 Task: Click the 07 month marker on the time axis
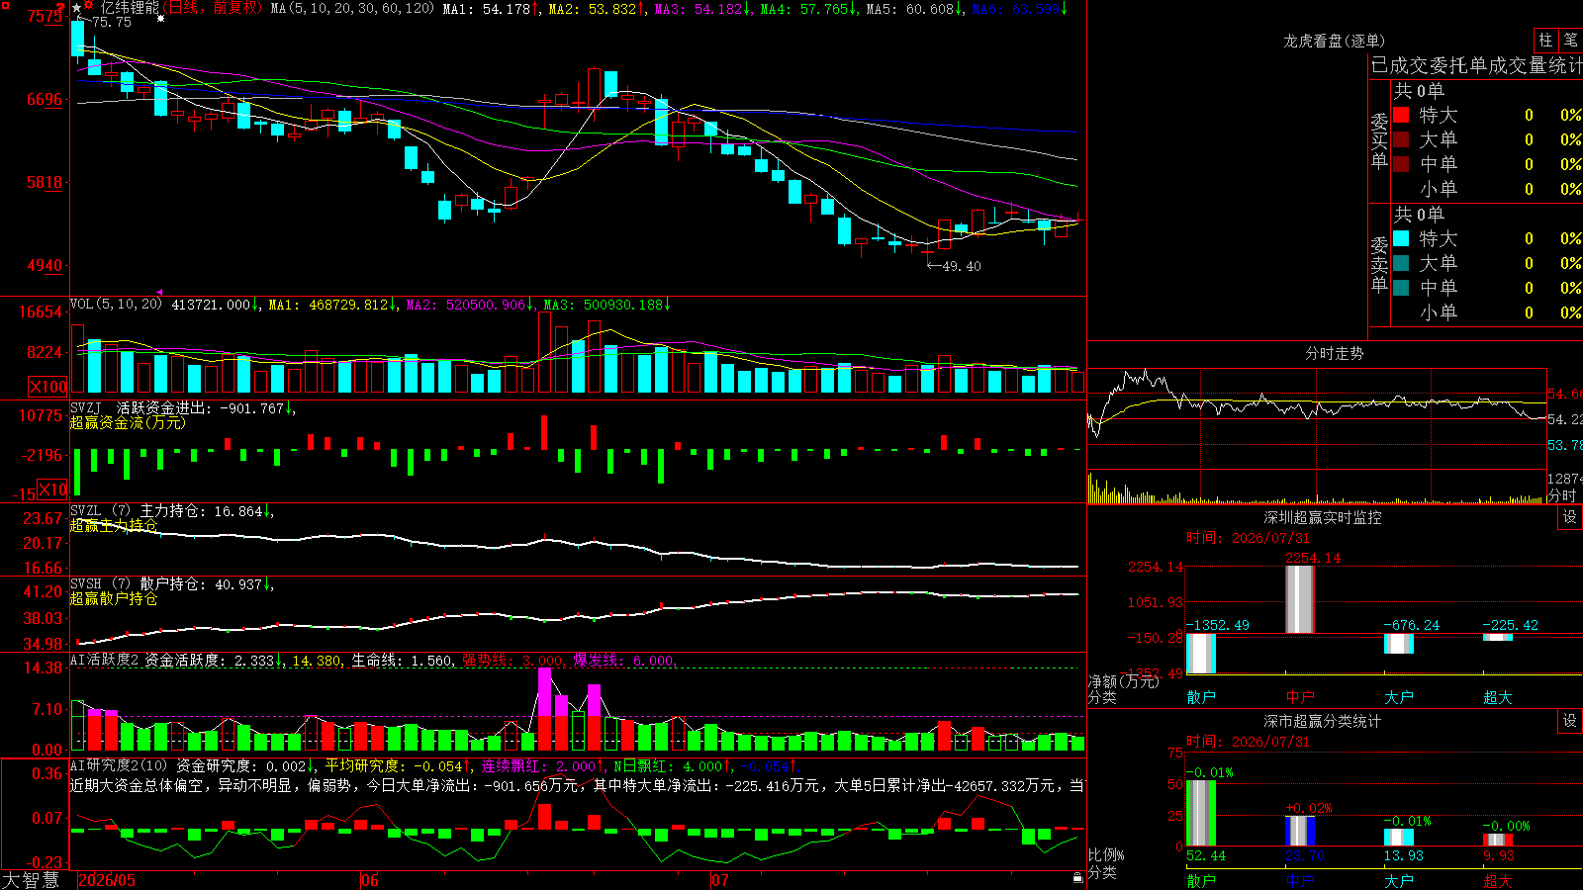point(719,880)
